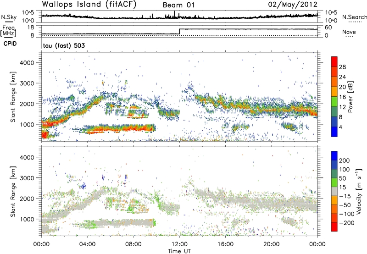
Task: Click the 'Velocity [m s⁻¹]' color bar label
Action: pos(359,191)
